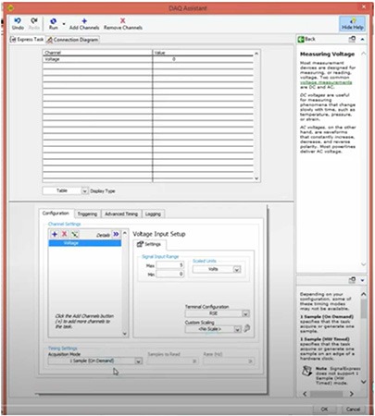
Task: Expand Details with the double arrow
Action: [116, 234]
